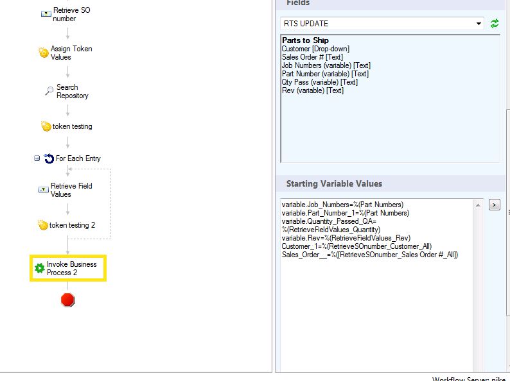The image size is (510, 381).
Task: Select Job Numbers (variable) [Text] field
Action: point(326,65)
